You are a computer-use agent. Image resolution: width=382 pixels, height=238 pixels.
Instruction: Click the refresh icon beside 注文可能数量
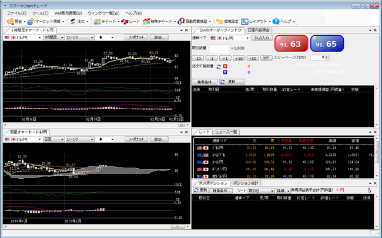point(219,66)
